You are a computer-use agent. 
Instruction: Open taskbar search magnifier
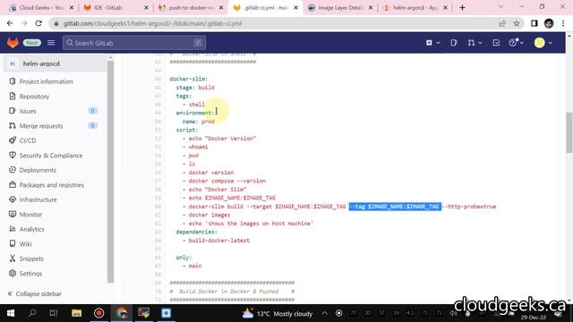tap(32, 313)
